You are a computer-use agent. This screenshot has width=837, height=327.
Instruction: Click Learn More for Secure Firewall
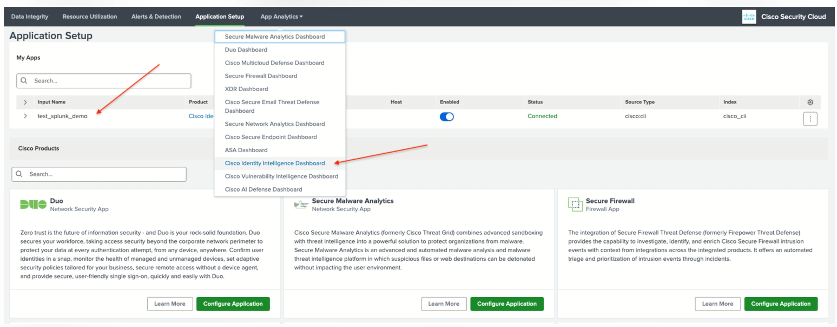click(x=717, y=303)
